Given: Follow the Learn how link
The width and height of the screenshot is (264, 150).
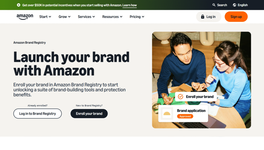Looking at the screenshot, I should [129, 5].
